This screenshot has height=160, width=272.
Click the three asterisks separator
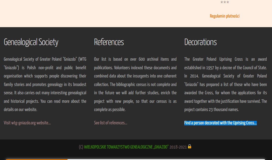pos(225,3)
